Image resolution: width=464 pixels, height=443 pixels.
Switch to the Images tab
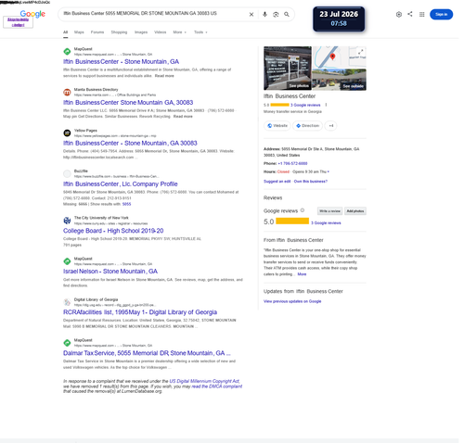click(141, 32)
